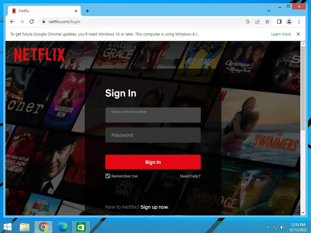Focus the Password field

[x=153, y=135]
